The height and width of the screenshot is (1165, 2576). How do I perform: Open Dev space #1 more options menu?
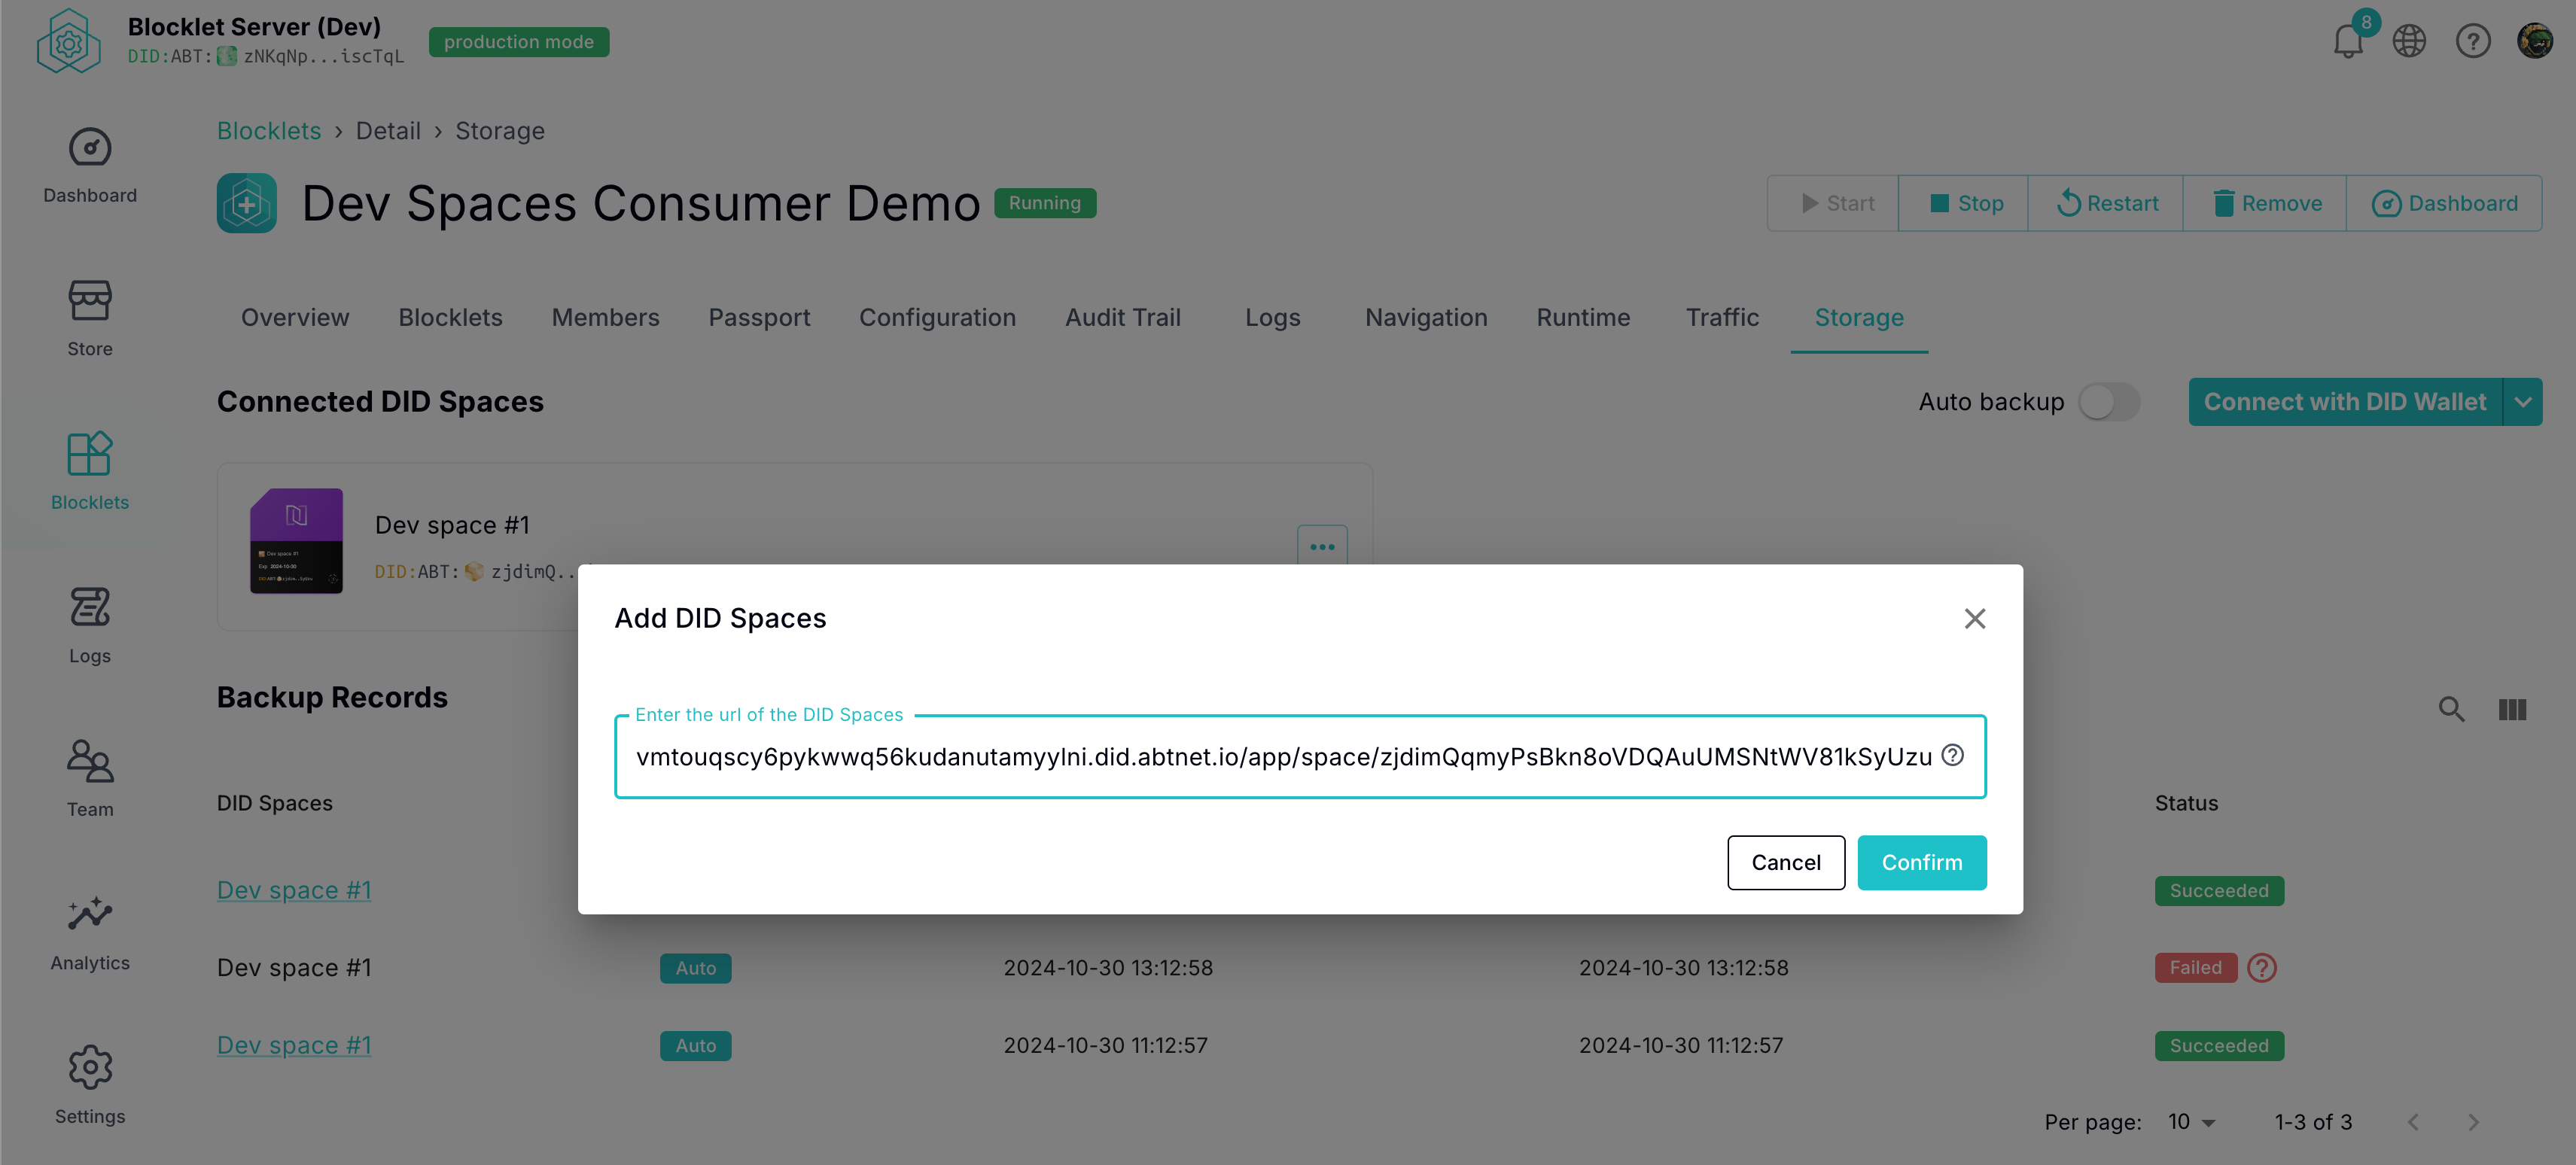pos(1322,546)
